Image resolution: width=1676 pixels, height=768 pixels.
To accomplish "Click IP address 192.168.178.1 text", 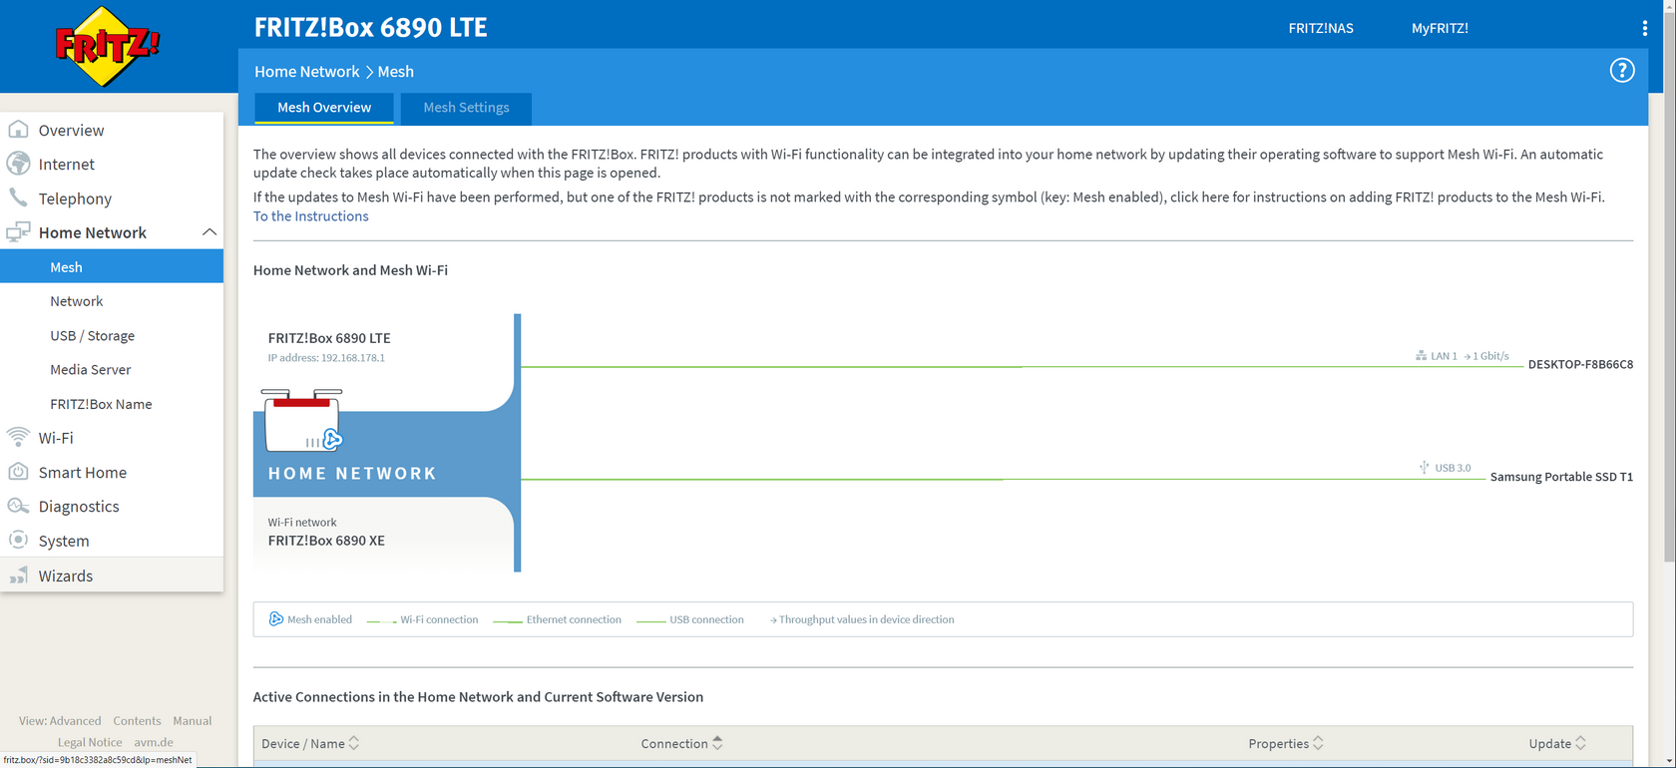I will pos(326,358).
